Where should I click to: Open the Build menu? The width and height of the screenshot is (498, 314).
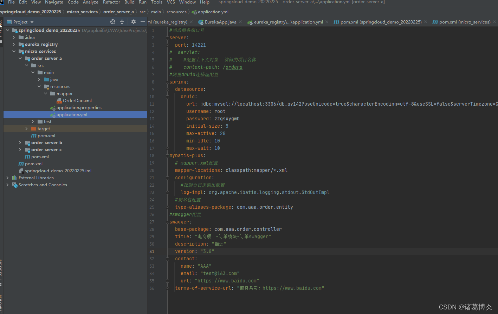129,2
